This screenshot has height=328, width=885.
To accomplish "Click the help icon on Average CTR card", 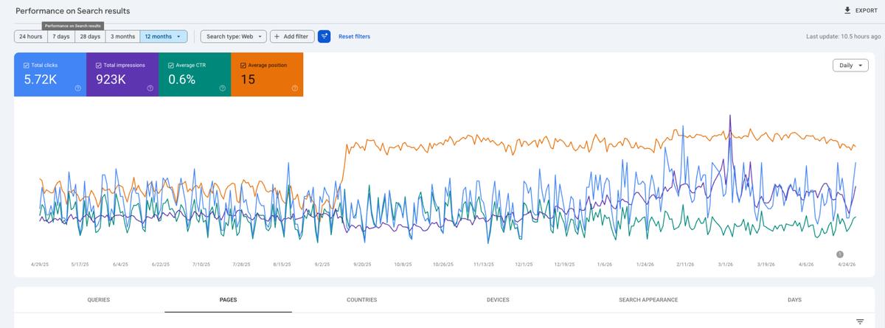I will 222,88.
